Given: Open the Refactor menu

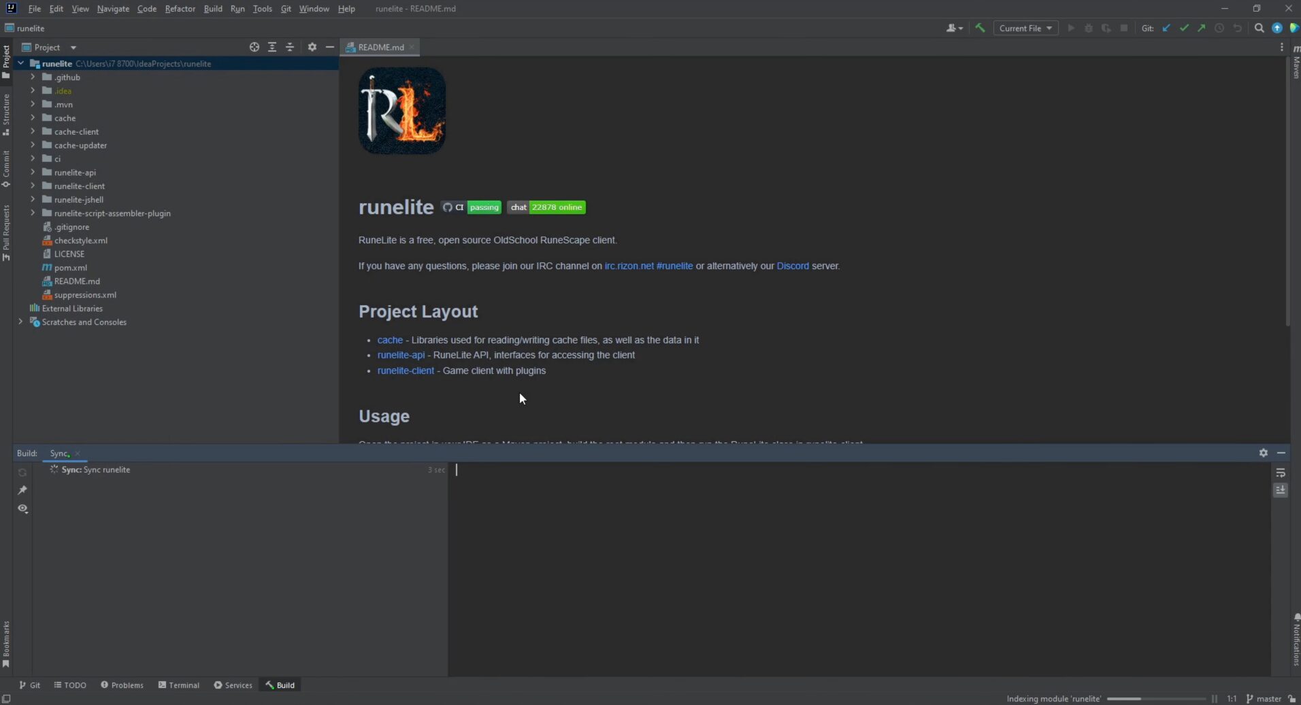Looking at the screenshot, I should pyautogui.click(x=180, y=9).
